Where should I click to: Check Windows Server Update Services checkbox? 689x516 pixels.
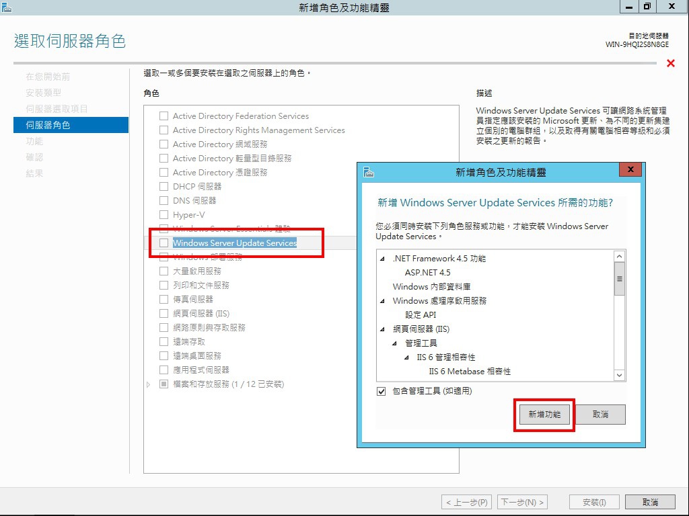coord(164,243)
